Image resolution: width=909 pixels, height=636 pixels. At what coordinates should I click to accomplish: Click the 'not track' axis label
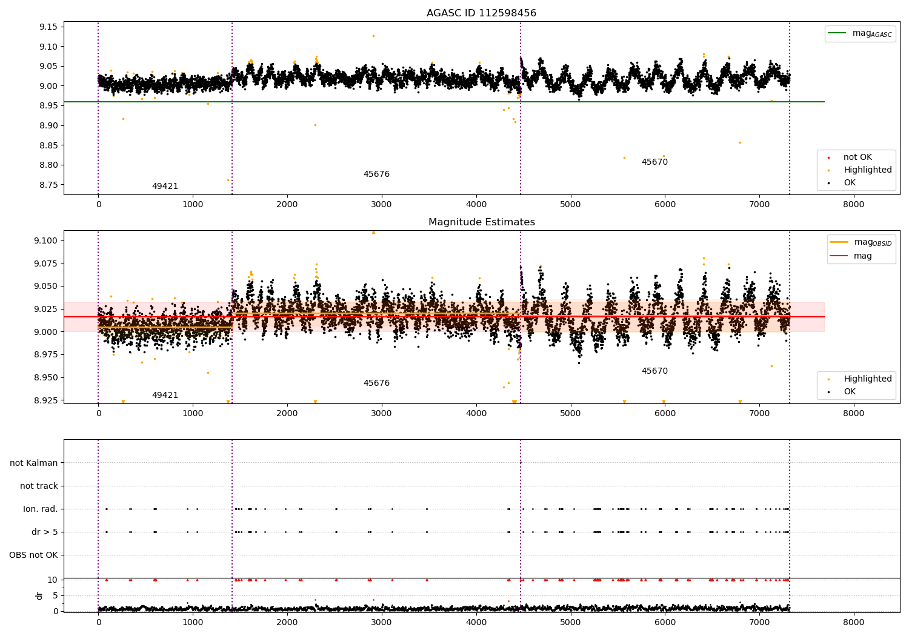pyautogui.click(x=39, y=486)
